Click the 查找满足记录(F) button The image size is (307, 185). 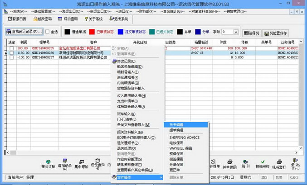[x=24, y=32]
